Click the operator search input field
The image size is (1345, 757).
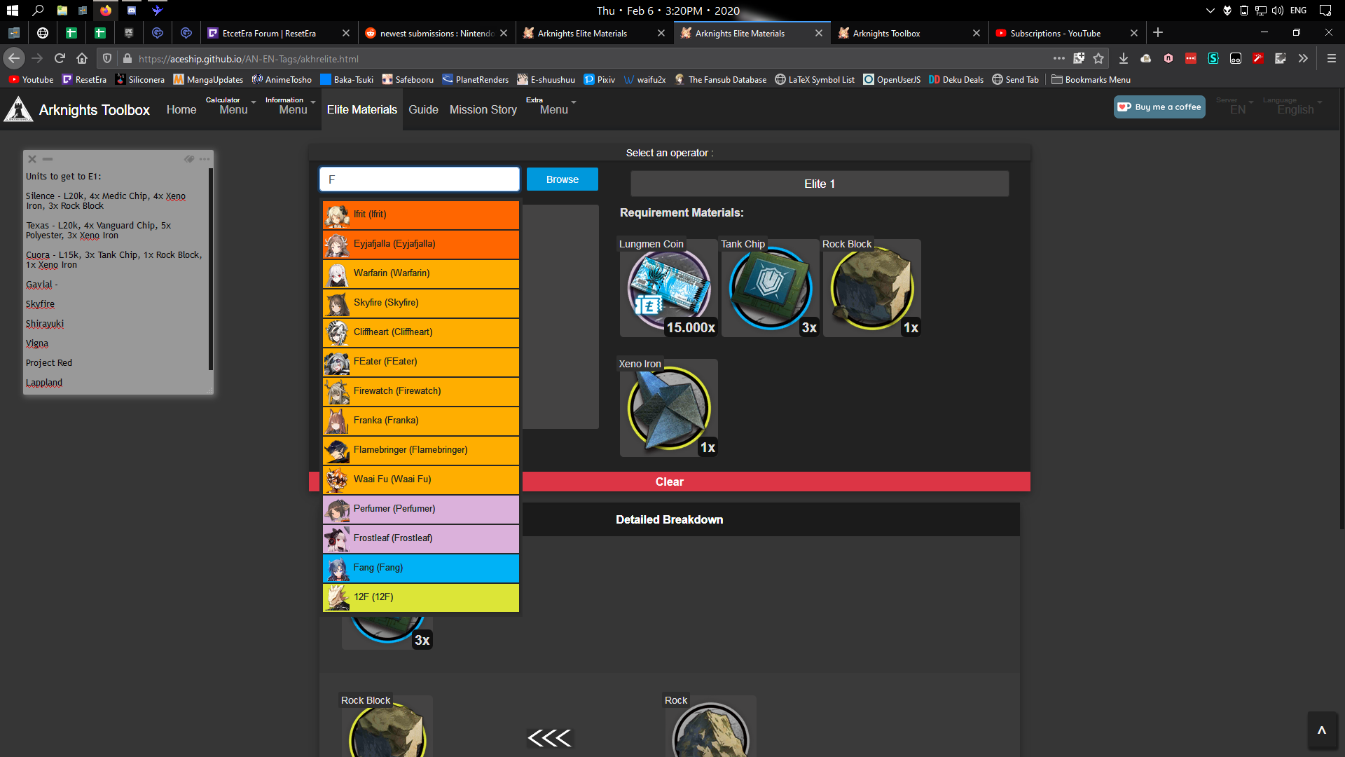[419, 179]
